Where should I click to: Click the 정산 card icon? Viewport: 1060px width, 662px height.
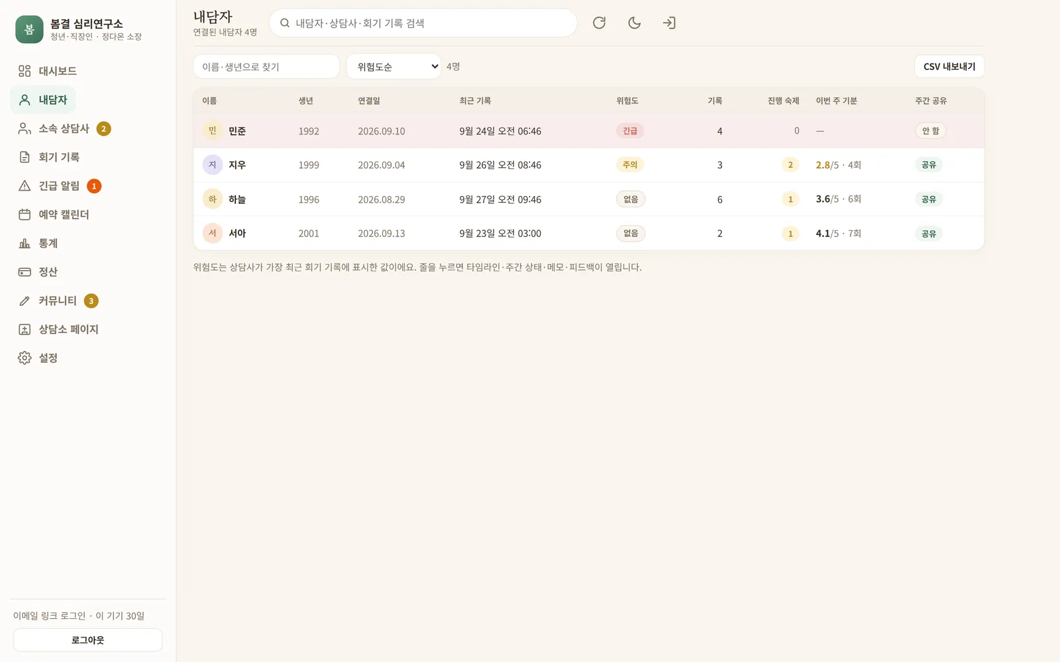[x=25, y=272]
